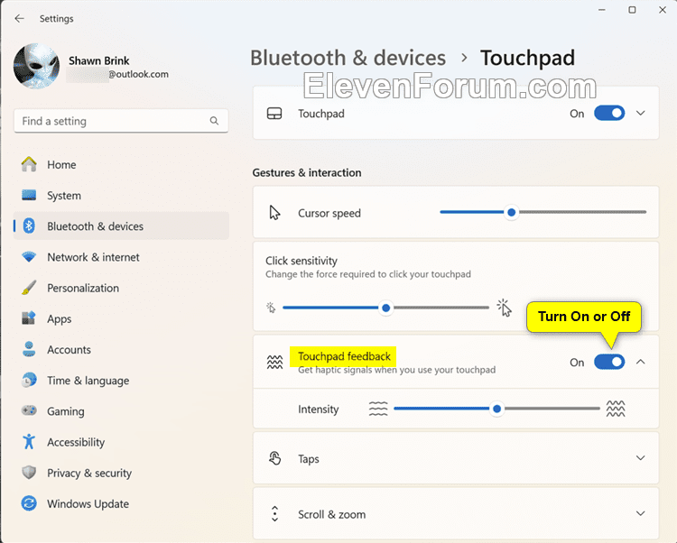
Task: Click Bluetooth & devices breadcrumb link
Action: pyautogui.click(x=348, y=58)
